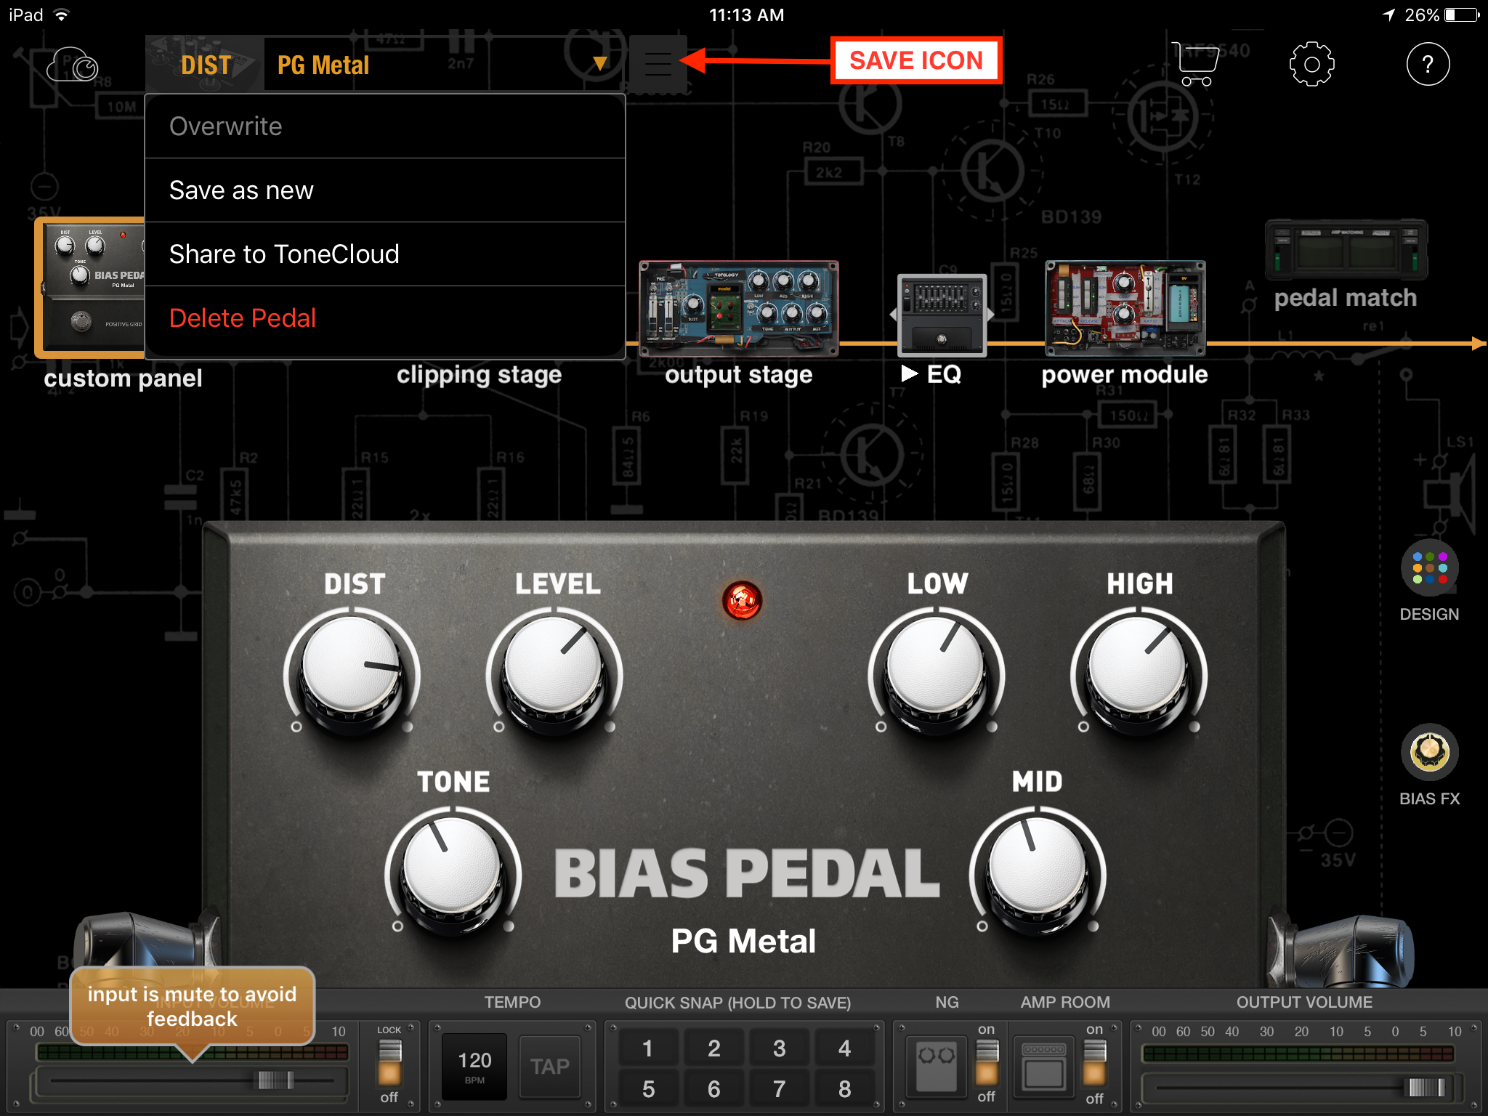Click the PG Metal preset name
The image size is (1488, 1116).
tap(323, 65)
